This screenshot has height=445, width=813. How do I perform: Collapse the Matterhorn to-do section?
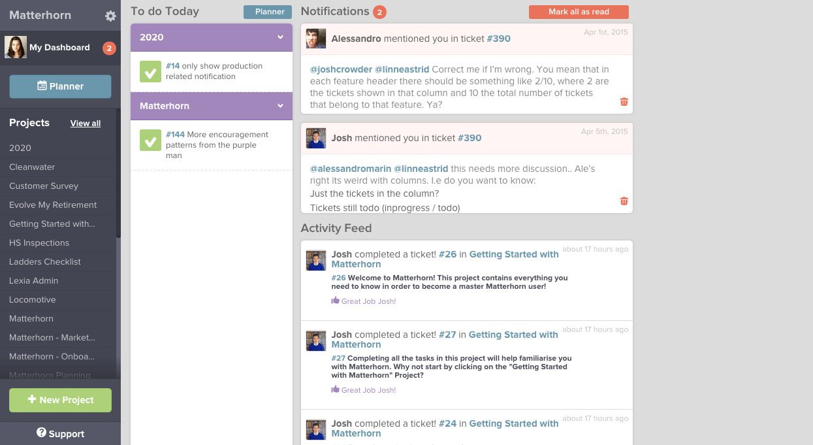280,105
